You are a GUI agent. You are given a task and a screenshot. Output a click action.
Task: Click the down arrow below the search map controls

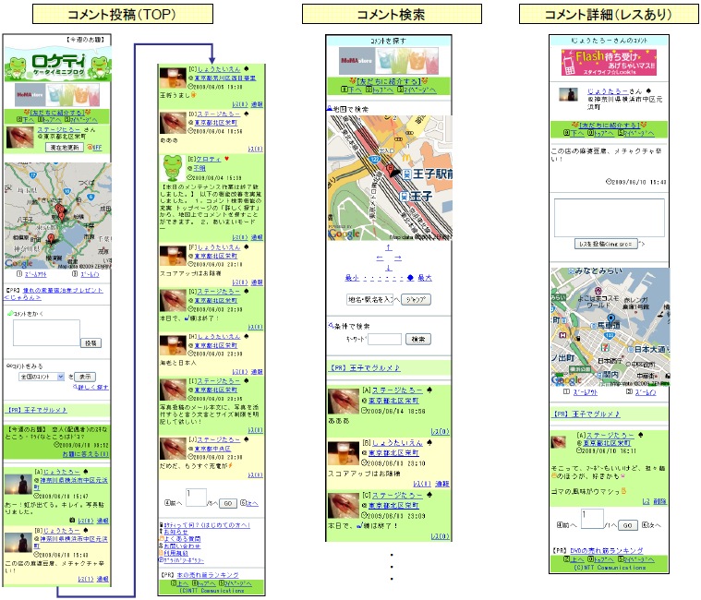click(389, 268)
